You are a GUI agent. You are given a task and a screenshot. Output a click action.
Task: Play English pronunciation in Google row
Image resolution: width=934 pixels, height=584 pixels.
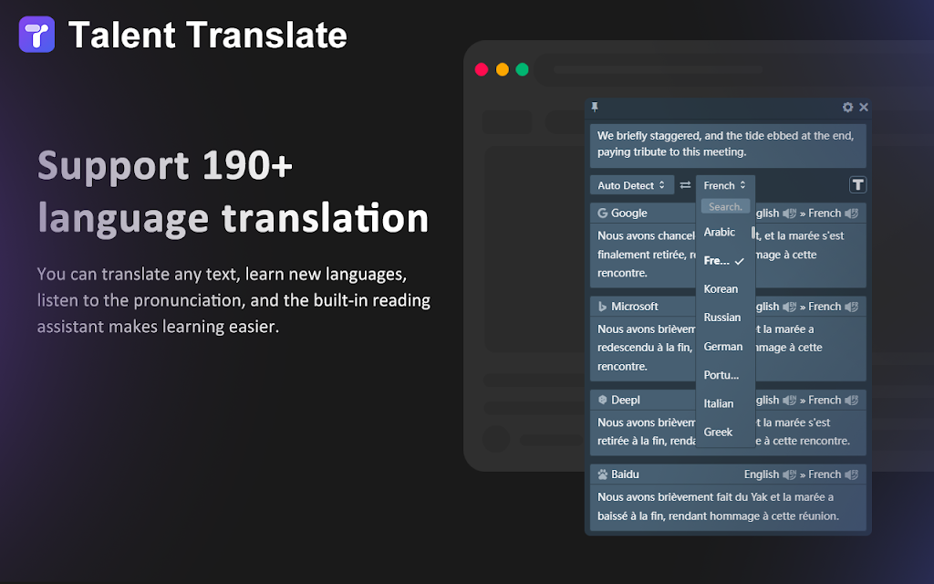coord(789,214)
